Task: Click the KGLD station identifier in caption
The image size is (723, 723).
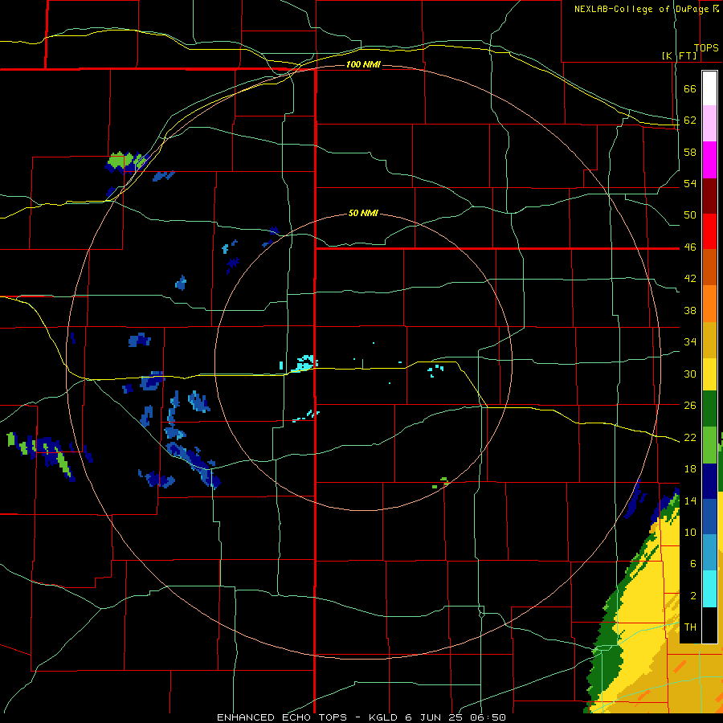Action: pyautogui.click(x=384, y=717)
